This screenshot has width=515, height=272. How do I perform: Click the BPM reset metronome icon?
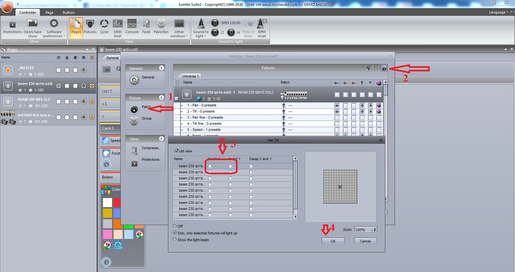click(262, 23)
